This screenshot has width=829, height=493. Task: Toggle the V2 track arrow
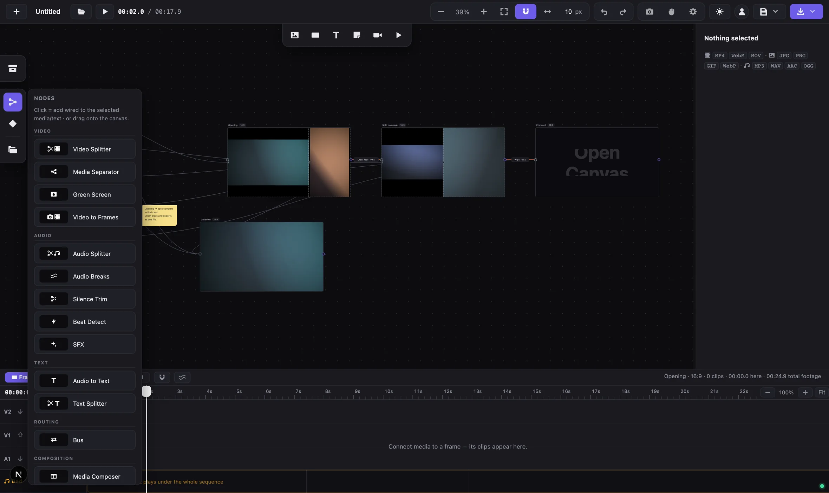point(20,412)
